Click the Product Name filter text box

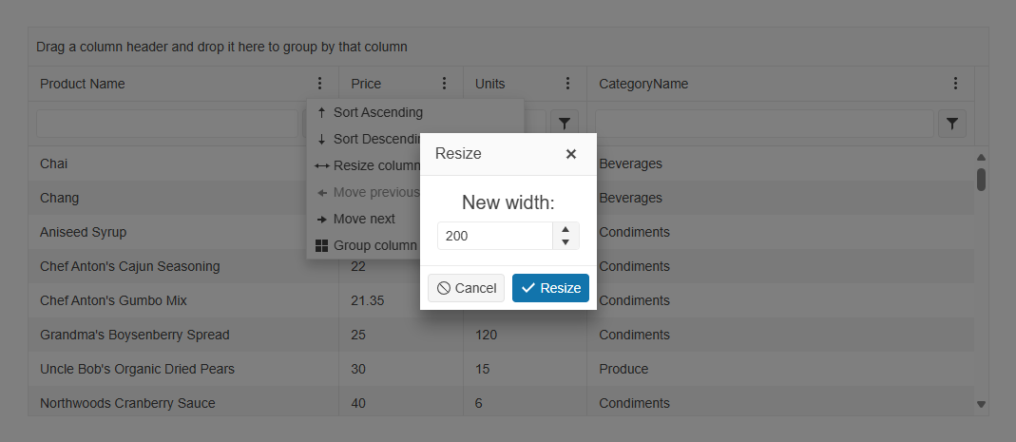[167, 124]
